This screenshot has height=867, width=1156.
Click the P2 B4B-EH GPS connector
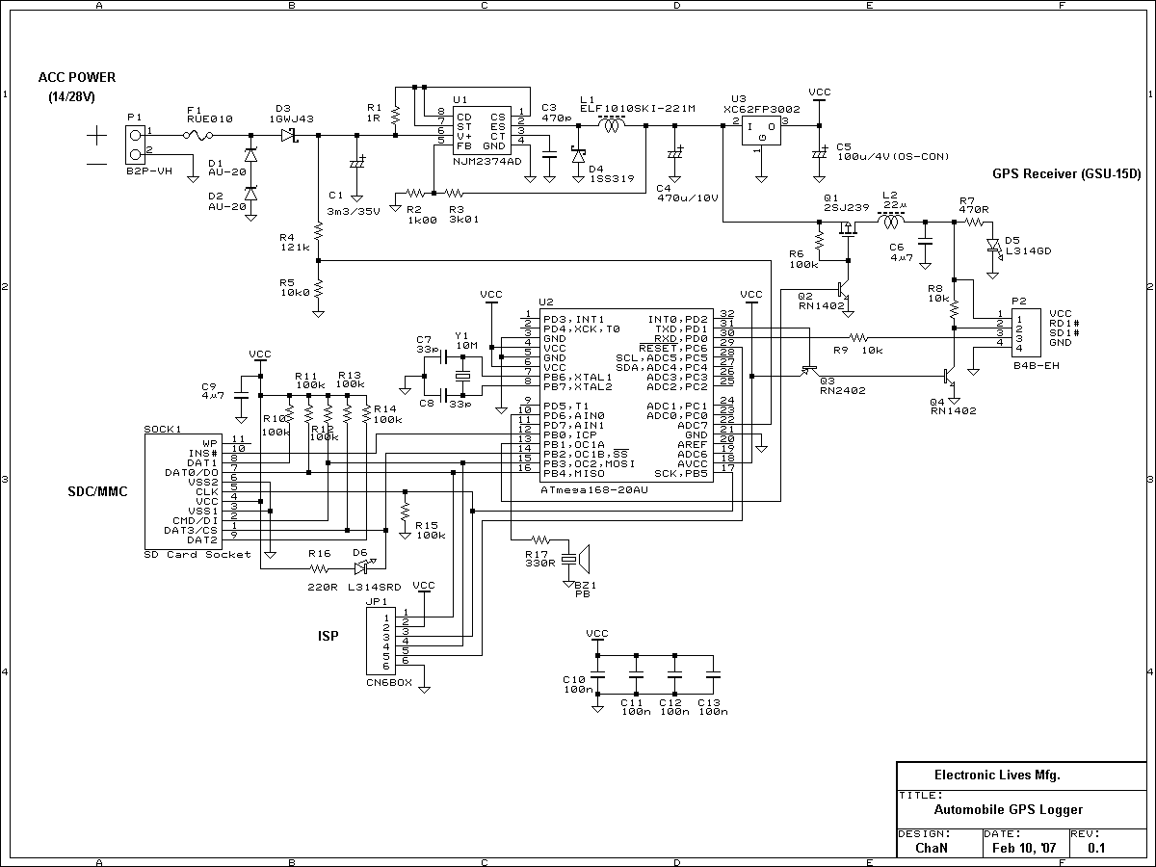[1021, 330]
